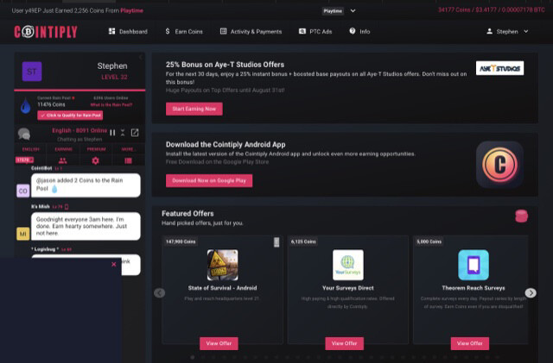Viewport: 553px width, 363px height.
Task: View Offer for Your Surveys Direct
Action: point(344,343)
